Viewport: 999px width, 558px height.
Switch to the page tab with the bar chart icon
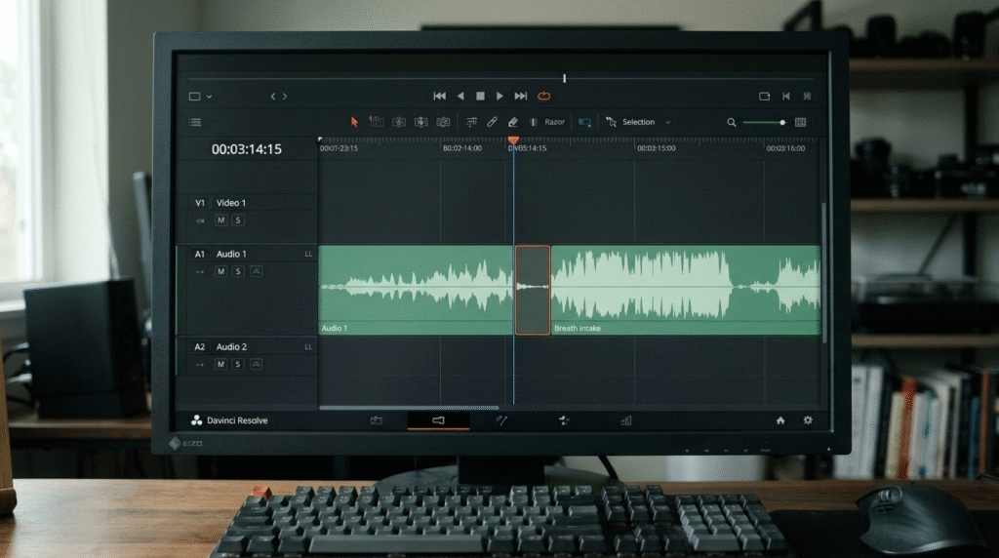pos(626,420)
